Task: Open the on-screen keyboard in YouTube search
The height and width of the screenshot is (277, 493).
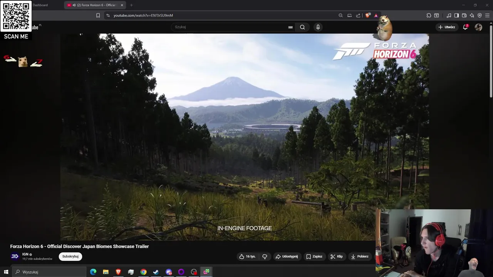Action: (x=290, y=27)
